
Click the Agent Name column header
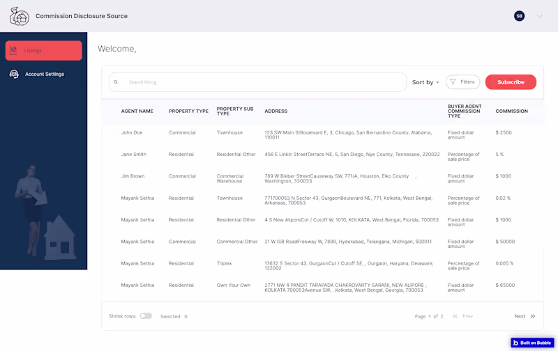[x=137, y=111]
